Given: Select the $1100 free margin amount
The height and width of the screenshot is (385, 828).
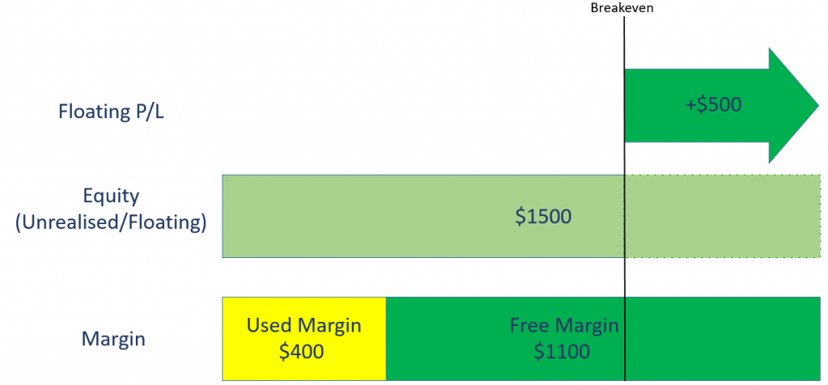Looking at the screenshot, I should coord(561,351).
